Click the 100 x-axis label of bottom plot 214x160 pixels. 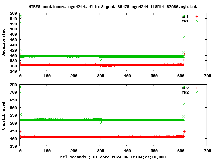click(x=47, y=151)
